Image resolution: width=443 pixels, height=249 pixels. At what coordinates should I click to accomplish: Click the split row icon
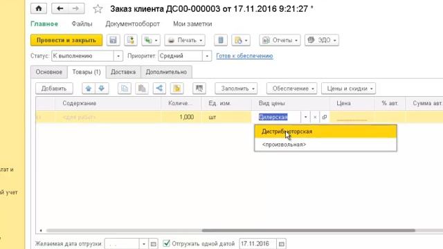coord(159,89)
